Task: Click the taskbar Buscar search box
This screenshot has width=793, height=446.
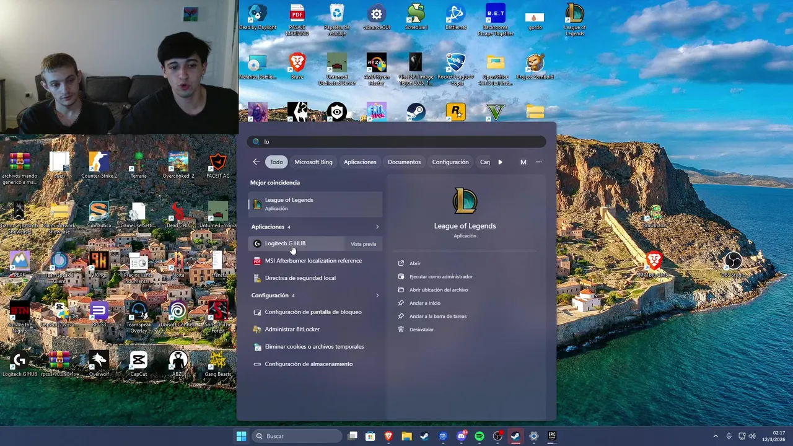Action: coord(297,436)
